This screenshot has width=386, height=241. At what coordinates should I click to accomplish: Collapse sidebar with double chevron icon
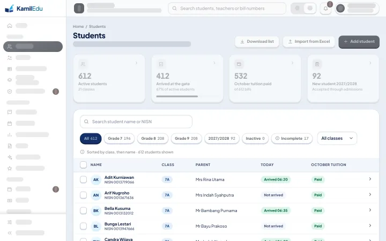(10, 233)
